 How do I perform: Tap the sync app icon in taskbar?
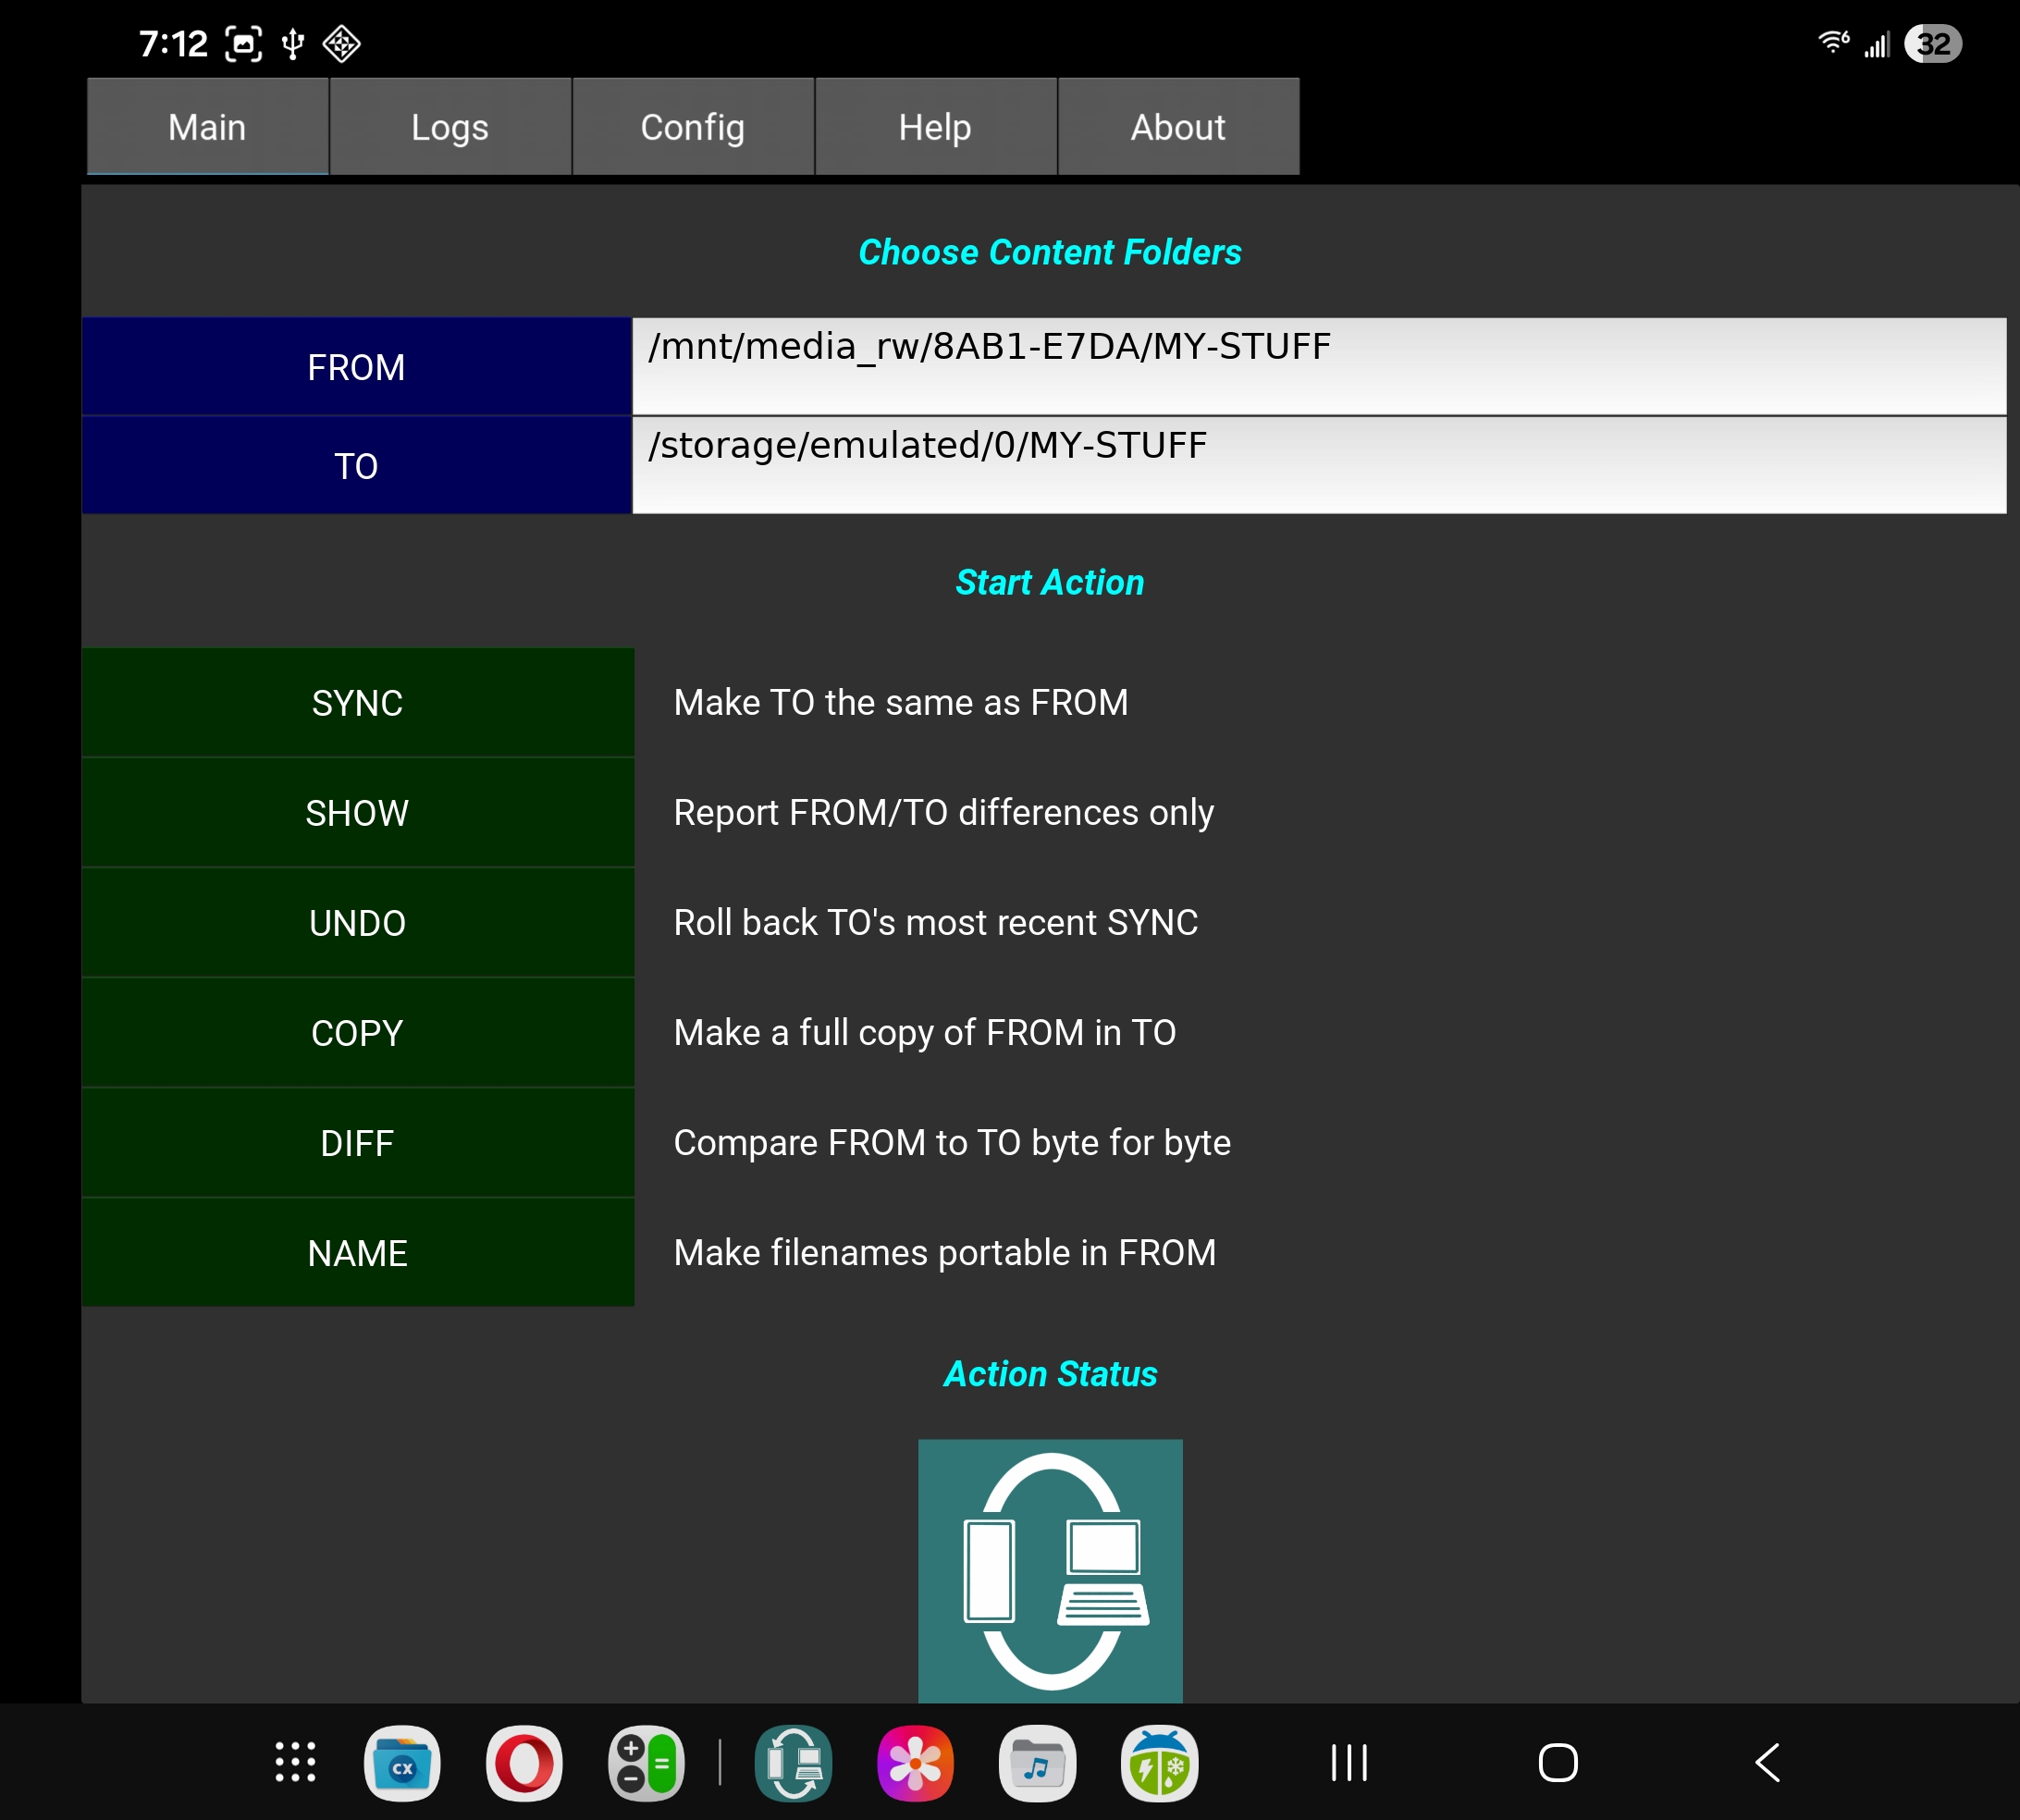pos(793,1762)
